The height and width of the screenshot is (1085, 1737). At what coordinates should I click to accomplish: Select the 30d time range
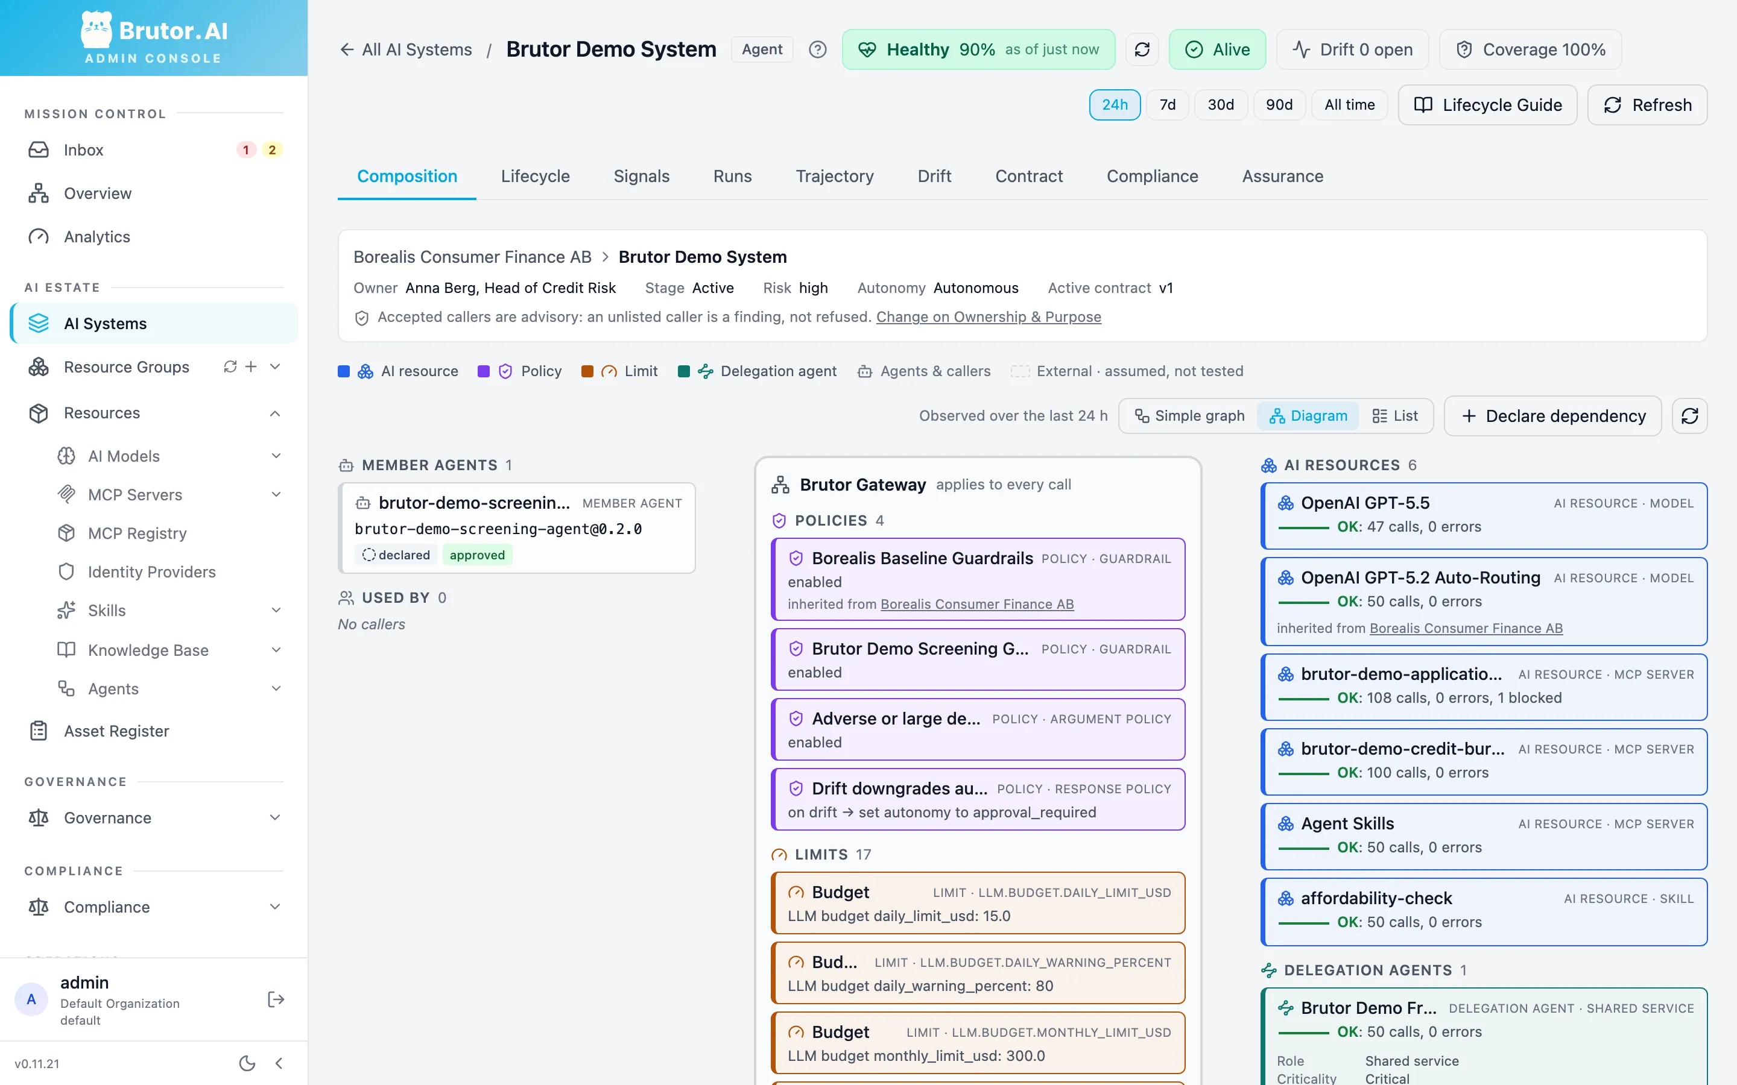(1220, 105)
